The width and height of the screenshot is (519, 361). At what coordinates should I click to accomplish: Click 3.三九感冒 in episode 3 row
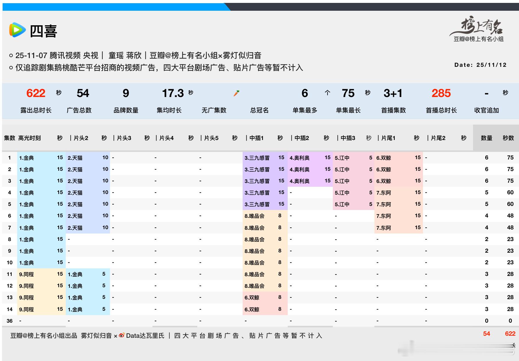click(x=257, y=181)
